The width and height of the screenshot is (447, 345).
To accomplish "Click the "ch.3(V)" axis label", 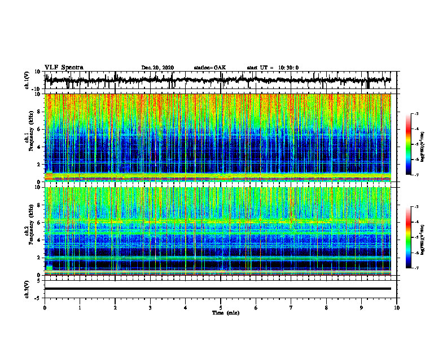I will click(x=27, y=289).
